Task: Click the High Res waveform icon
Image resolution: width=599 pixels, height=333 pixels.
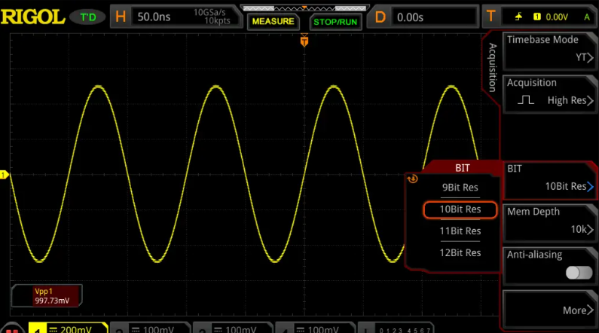Action: (x=526, y=100)
